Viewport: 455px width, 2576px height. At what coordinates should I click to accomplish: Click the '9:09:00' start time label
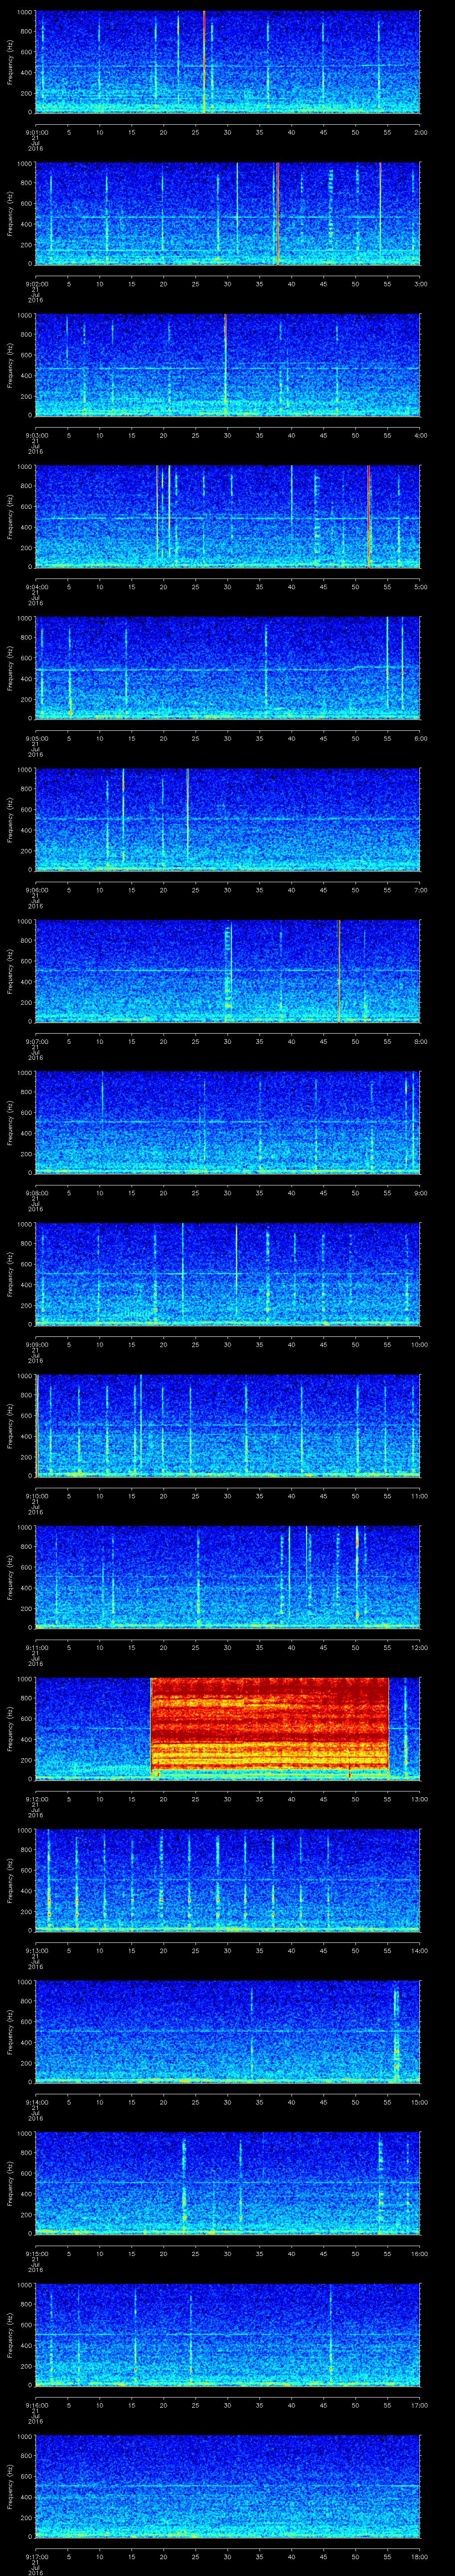click(x=36, y=1344)
